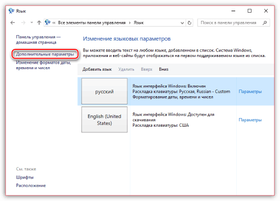Image resolution: width=280 pixels, height=201 pixels.
Task: Click the magnifier search icon
Action: pos(265,23)
